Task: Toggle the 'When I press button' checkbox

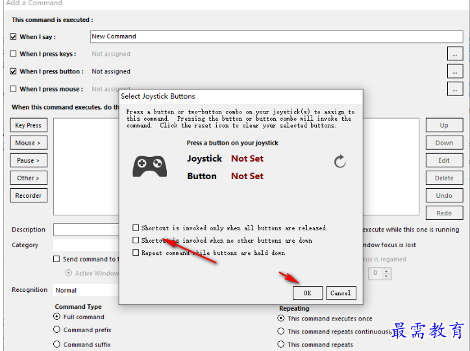Action: (x=13, y=71)
